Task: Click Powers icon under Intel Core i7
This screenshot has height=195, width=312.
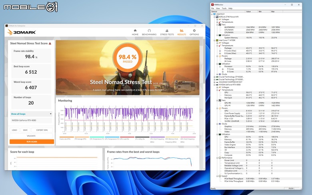Action: click(x=220, y=56)
